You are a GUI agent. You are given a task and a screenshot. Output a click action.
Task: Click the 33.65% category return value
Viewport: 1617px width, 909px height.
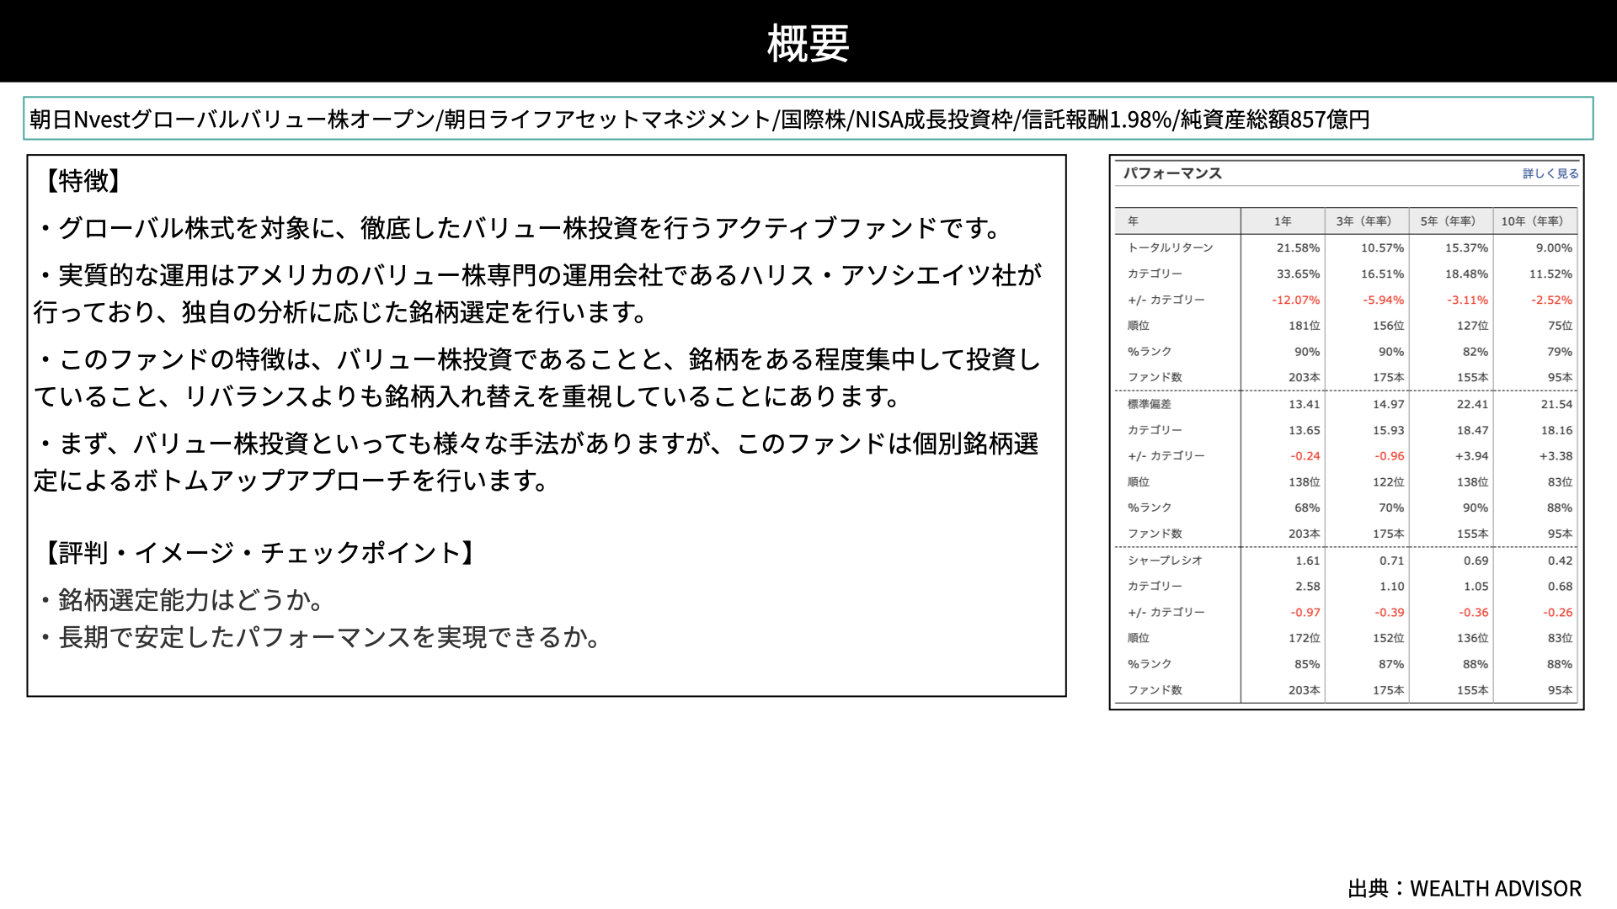[x=1298, y=274]
